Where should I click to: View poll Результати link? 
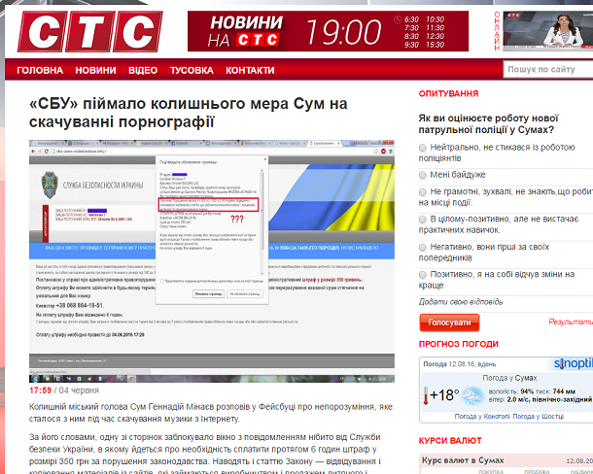[x=571, y=322]
